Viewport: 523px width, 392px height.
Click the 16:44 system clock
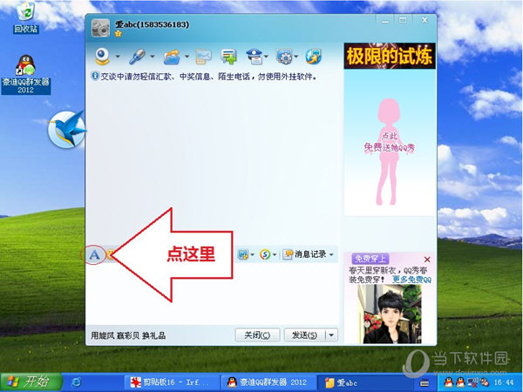504,382
